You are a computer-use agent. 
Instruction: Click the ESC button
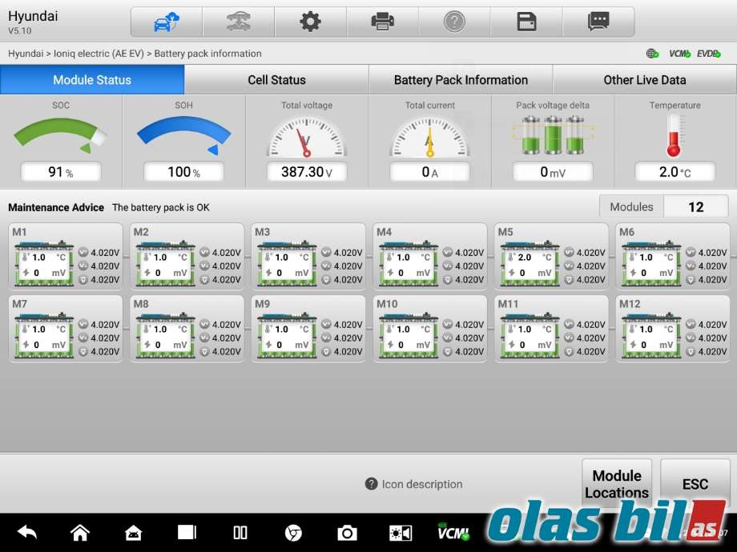pyautogui.click(x=695, y=484)
